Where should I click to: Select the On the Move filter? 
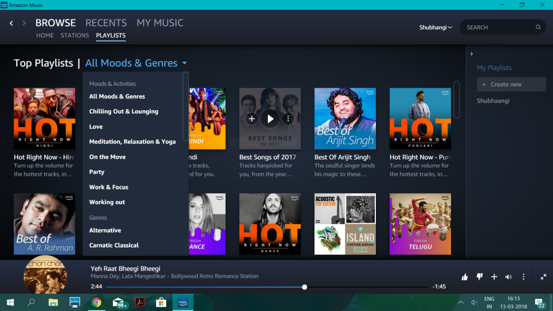107,157
